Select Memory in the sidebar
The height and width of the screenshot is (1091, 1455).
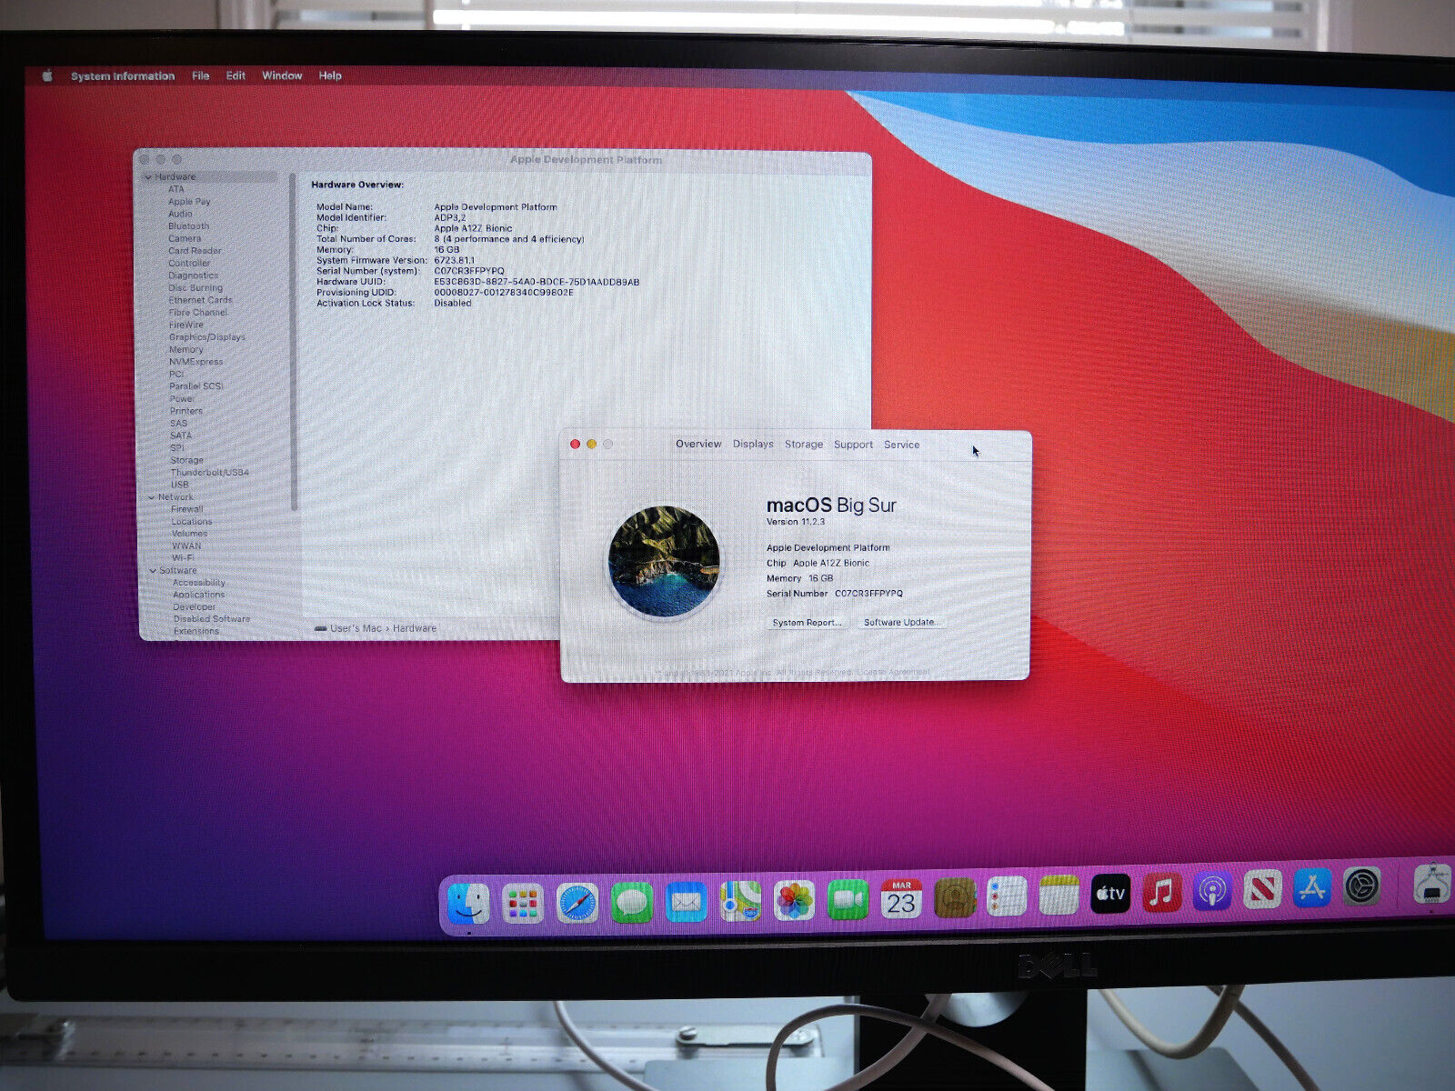(186, 349)
